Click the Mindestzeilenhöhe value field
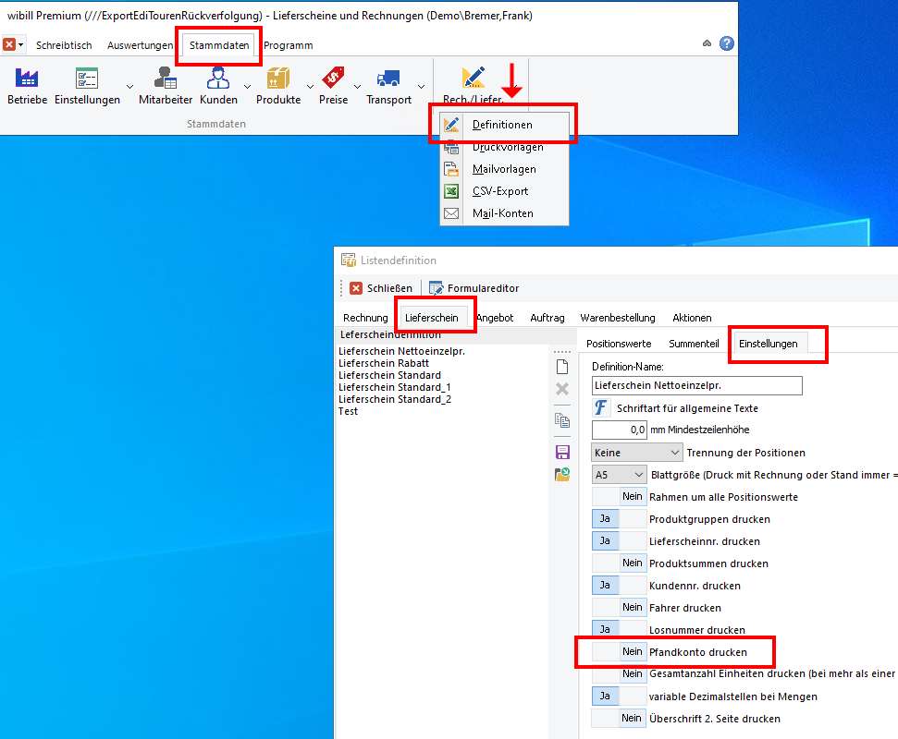 [619, 430]
